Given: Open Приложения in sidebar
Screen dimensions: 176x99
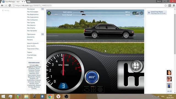Looking at the screenshot, I should (31, 34).
